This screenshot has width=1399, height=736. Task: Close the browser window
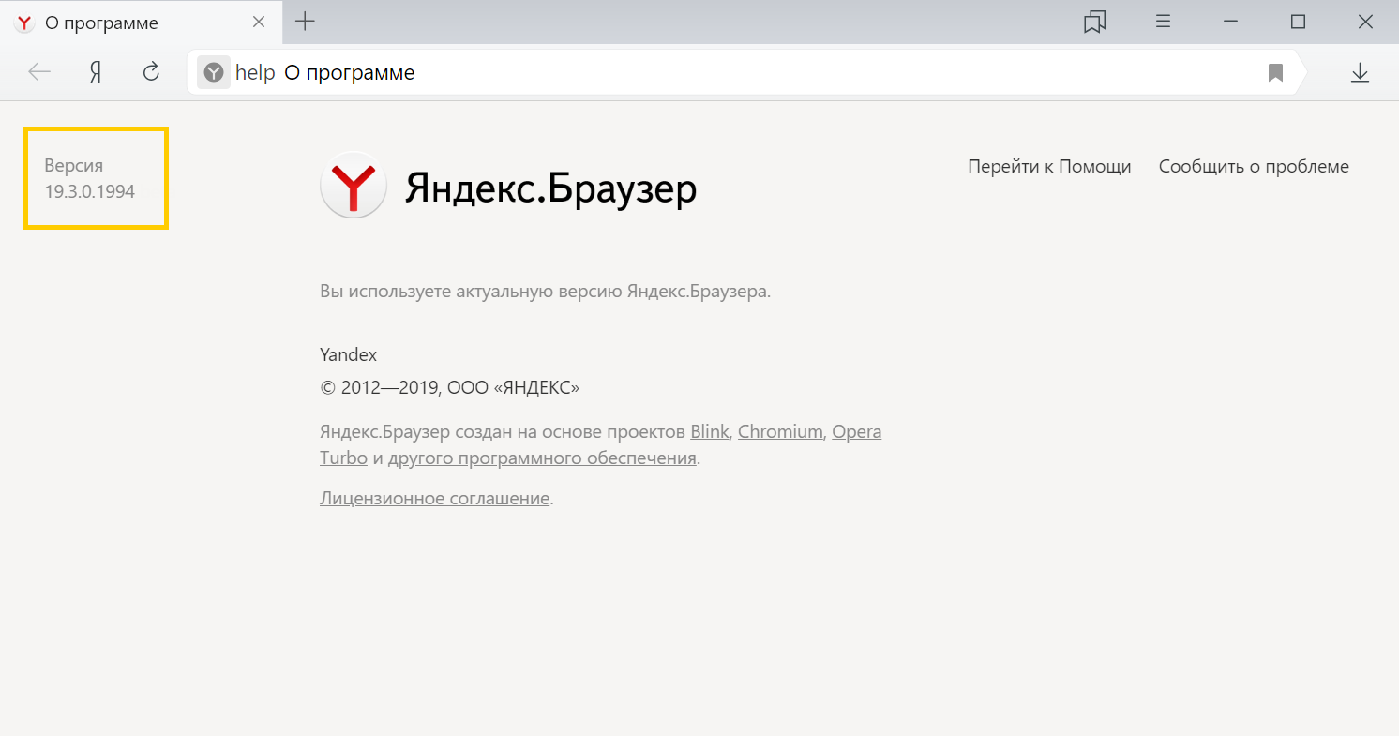(x=1365, y=22)
